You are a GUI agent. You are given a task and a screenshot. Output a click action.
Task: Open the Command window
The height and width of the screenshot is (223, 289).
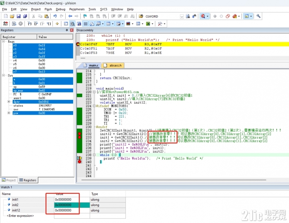[66, 24]
